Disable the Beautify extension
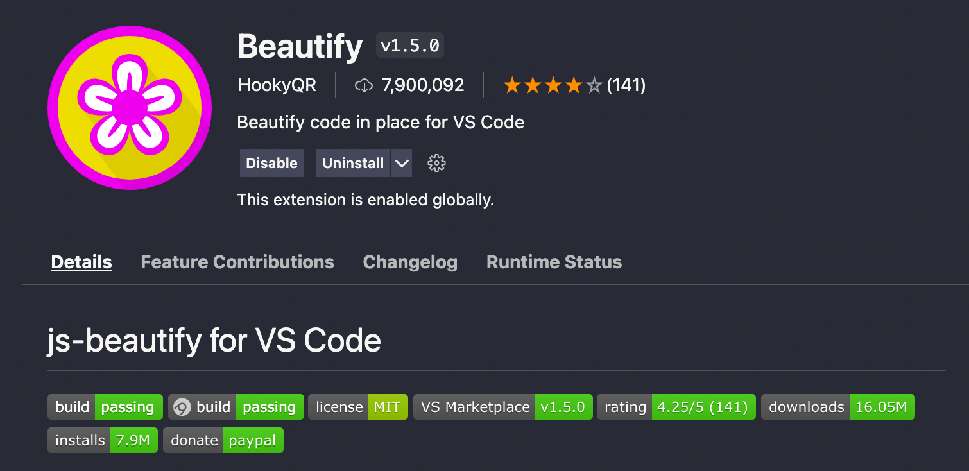Image resolution: width=969 pixels, height=471 pixels. coord(271,163)
